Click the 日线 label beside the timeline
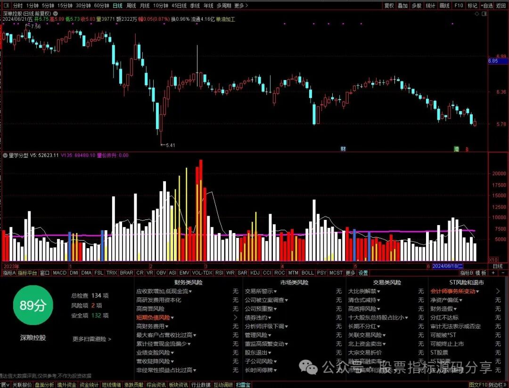 pyautogui.click(x=498, y=267)
